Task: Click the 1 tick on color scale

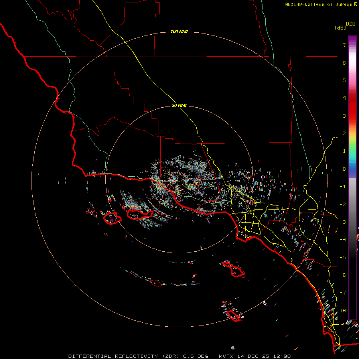Action: pyautogui.click(x=344, y=151)
